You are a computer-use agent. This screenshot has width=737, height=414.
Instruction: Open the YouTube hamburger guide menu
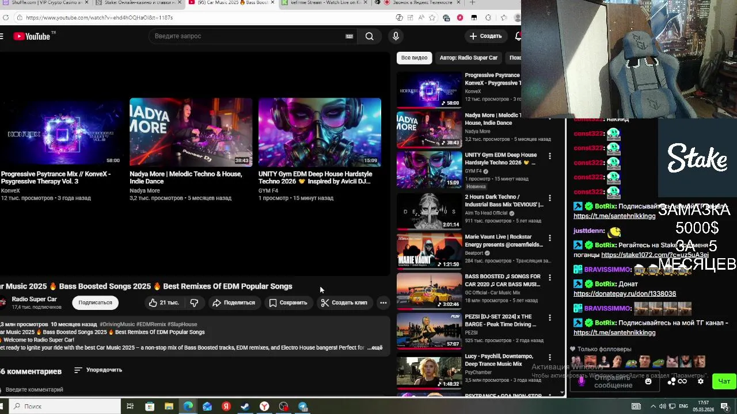click(2, 36)
